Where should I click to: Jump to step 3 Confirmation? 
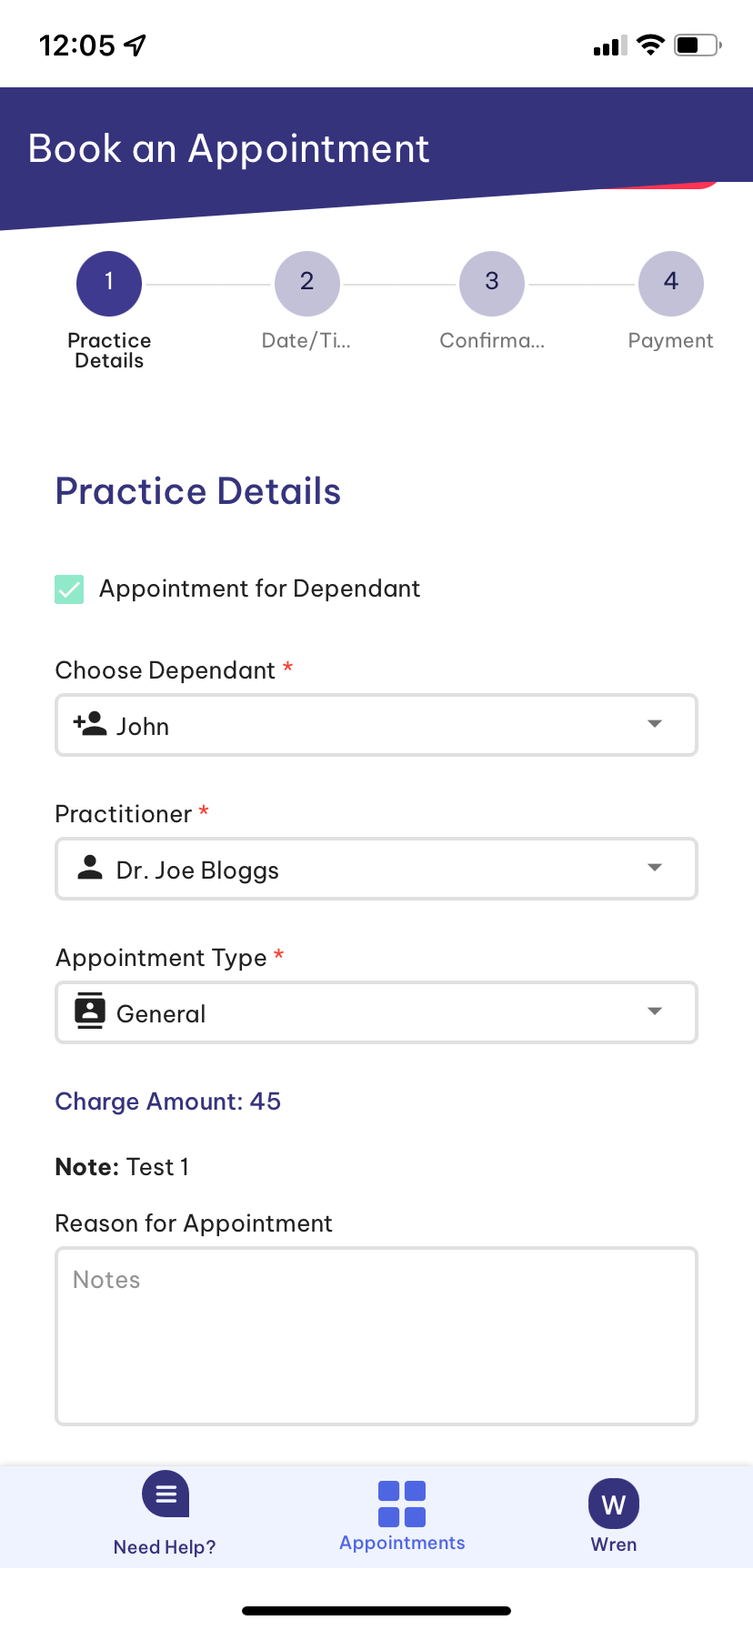[x=492, y=284]
